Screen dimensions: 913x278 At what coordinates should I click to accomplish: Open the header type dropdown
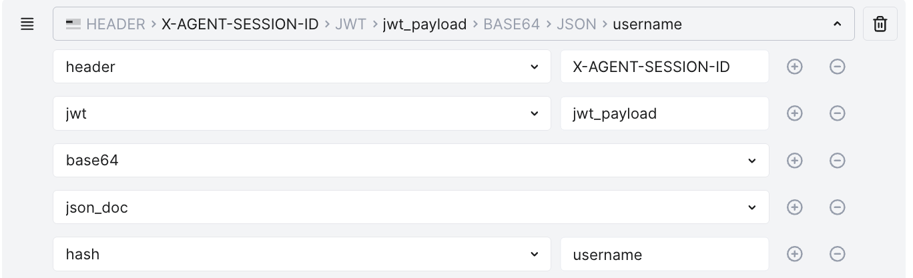[x=302, y=67]
